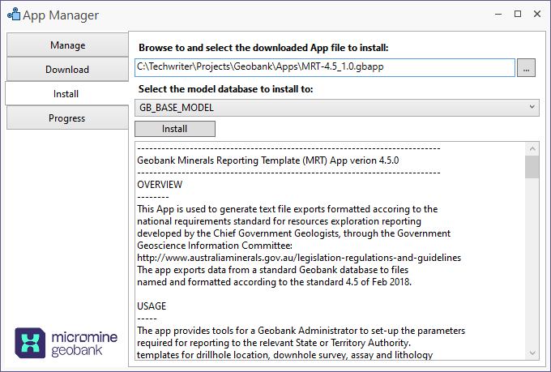Click into the App file path field
The width and height of the screenshot is (551, 372).
pyautogui.click(x=324, y=68)
